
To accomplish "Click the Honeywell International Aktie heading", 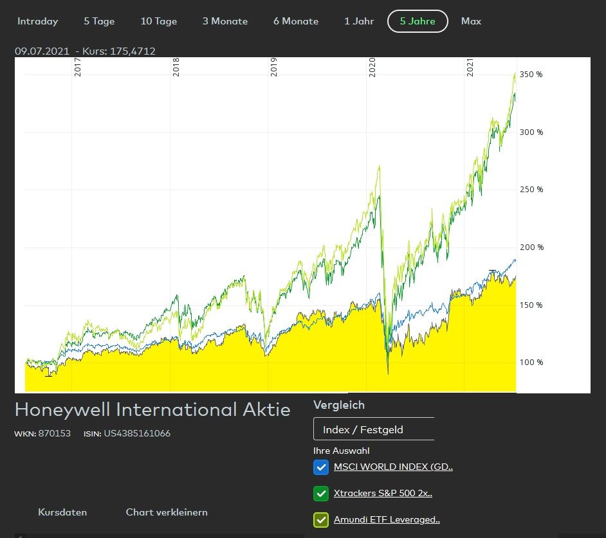I will tap(152, 409).
